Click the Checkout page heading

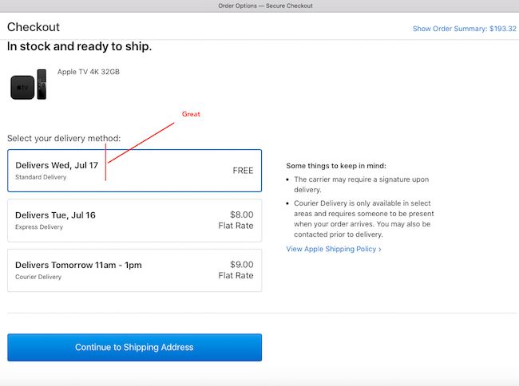click(34, 27)
